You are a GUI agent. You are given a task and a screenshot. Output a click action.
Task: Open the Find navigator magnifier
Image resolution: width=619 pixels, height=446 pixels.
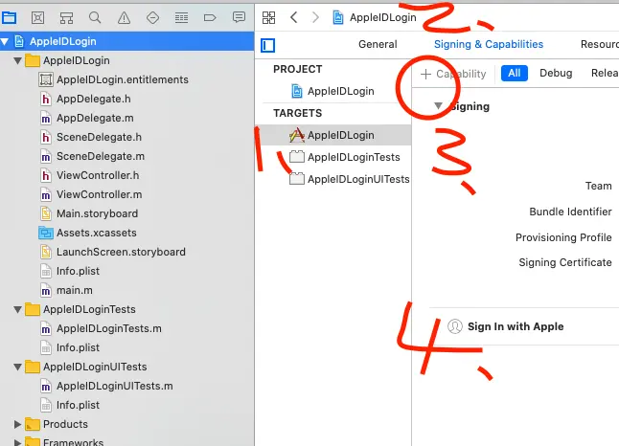tap(95, 18)
